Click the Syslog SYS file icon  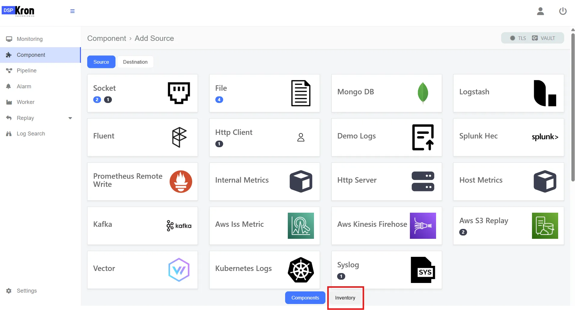click(x=423, y=270)
